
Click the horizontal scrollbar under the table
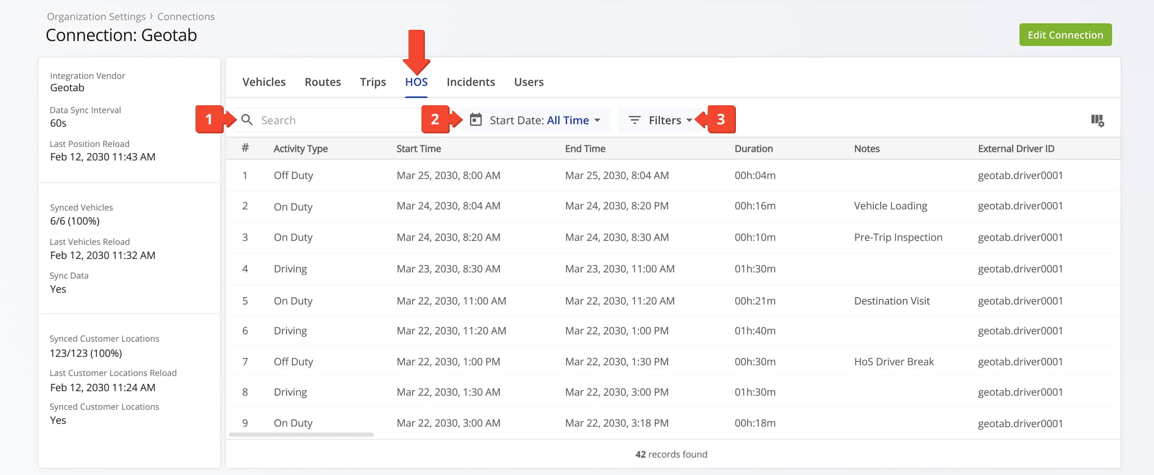click(x=301, y=434)
